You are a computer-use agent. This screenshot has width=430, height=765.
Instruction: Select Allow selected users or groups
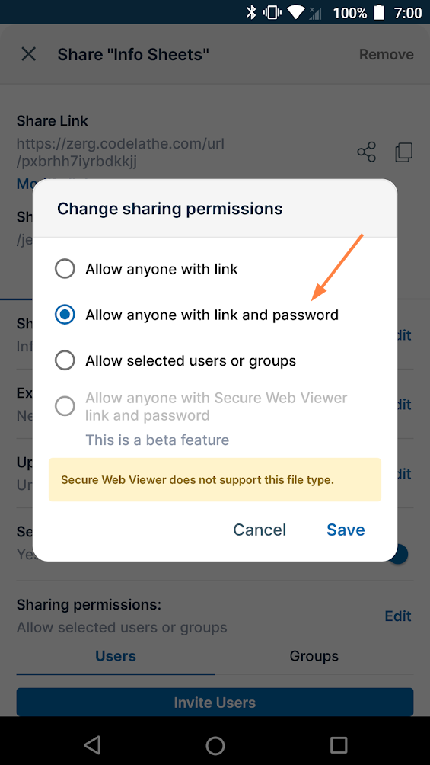[x=176, y=360]
